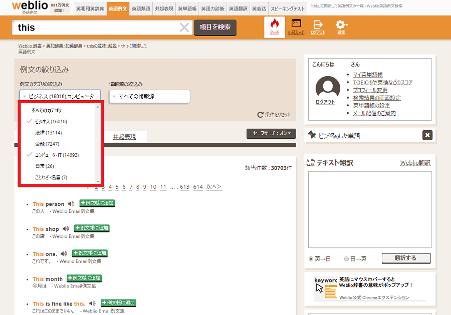The width and height of the screenshot is (451, 315).
Task: Toggle the 法律 (13114) category
Action: tap(49, 133)
